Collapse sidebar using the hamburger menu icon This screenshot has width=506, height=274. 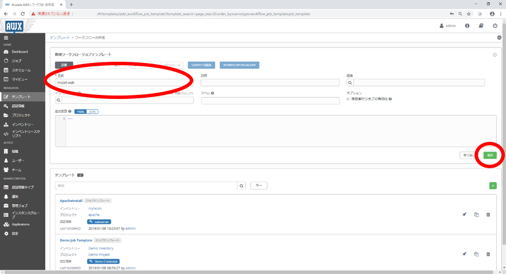coord(6,38)
